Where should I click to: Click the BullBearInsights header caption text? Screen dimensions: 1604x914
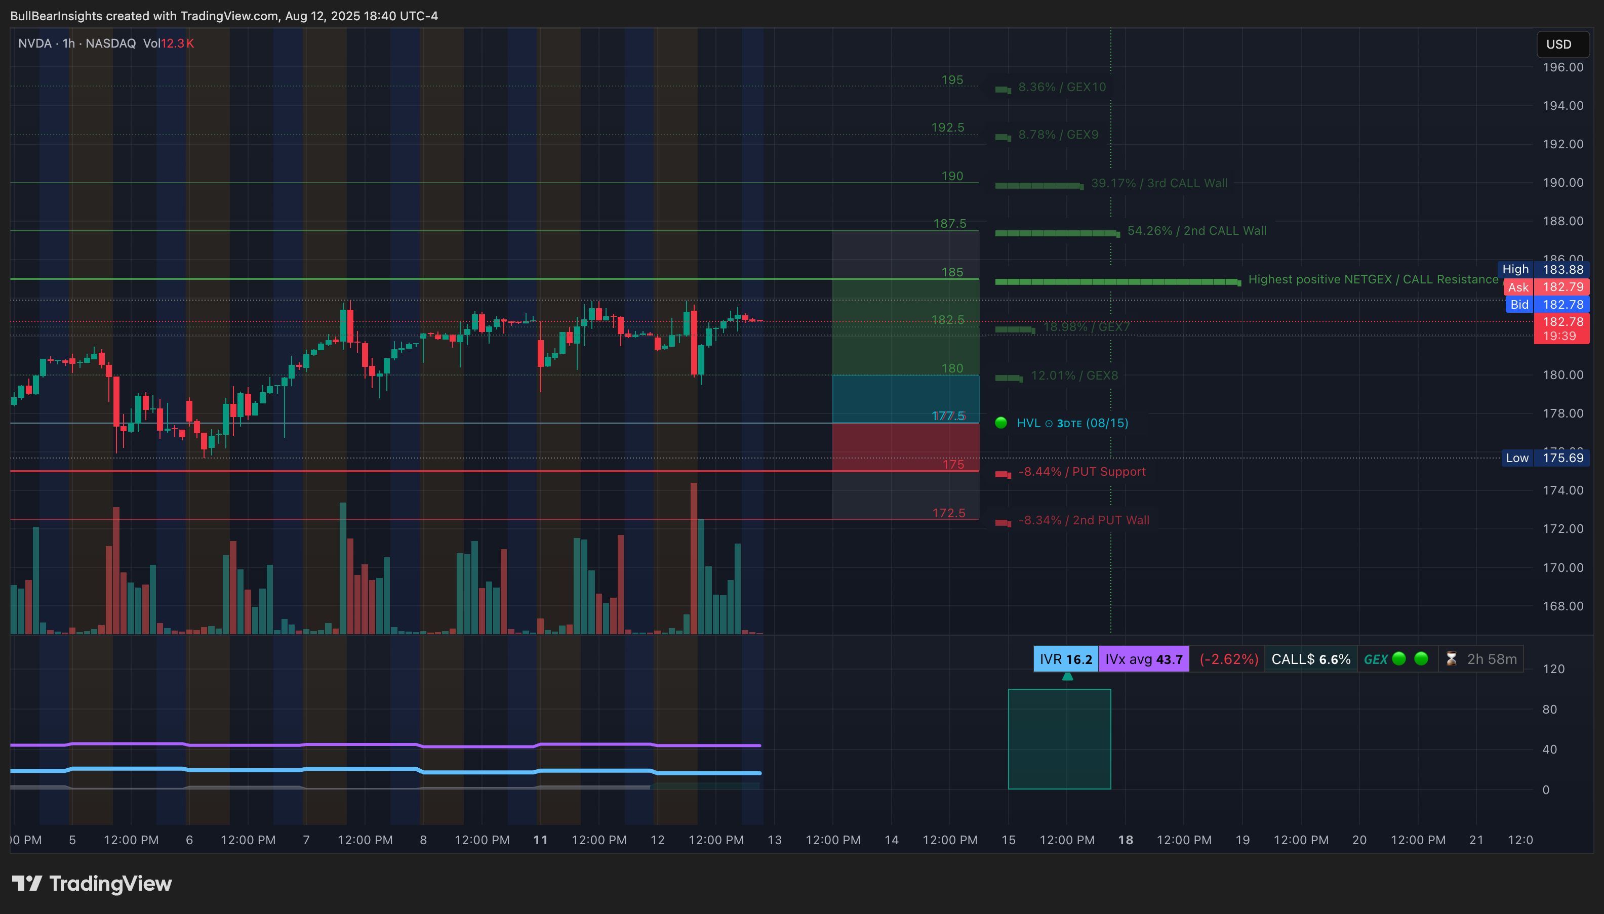click(224, 16)
